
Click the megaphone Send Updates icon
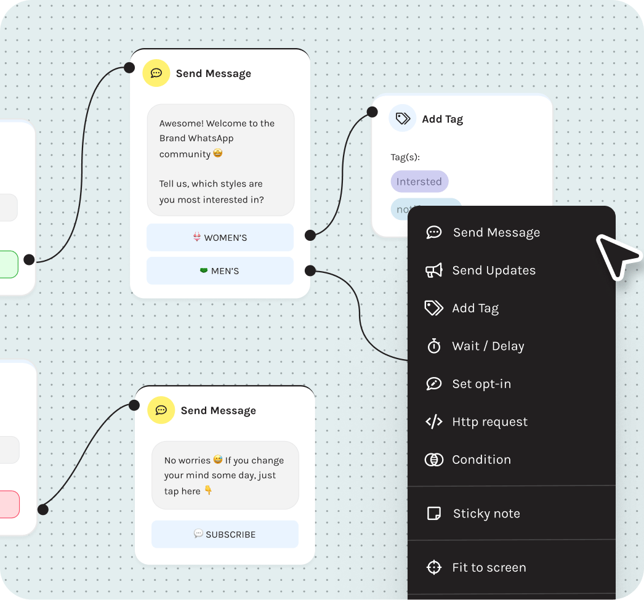pos(434,270)
